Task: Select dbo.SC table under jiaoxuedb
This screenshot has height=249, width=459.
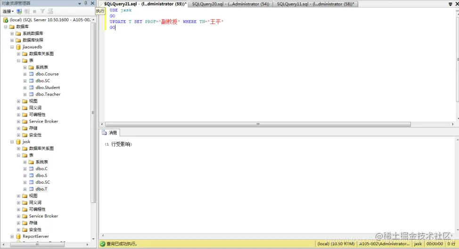Action: [43, 81]
